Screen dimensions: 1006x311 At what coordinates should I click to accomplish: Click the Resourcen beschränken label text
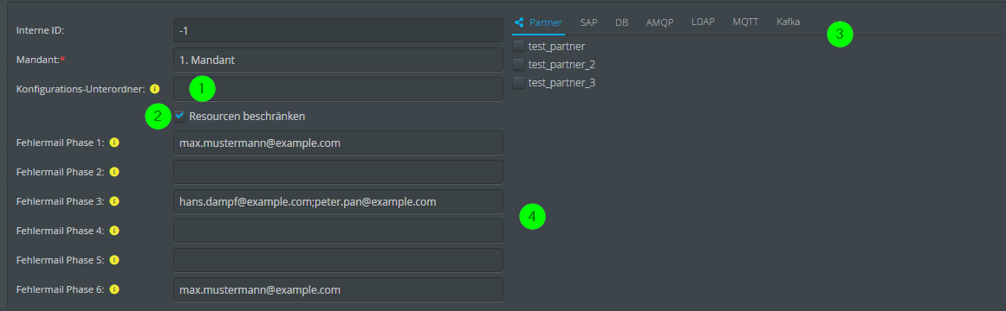click(247, 117)
